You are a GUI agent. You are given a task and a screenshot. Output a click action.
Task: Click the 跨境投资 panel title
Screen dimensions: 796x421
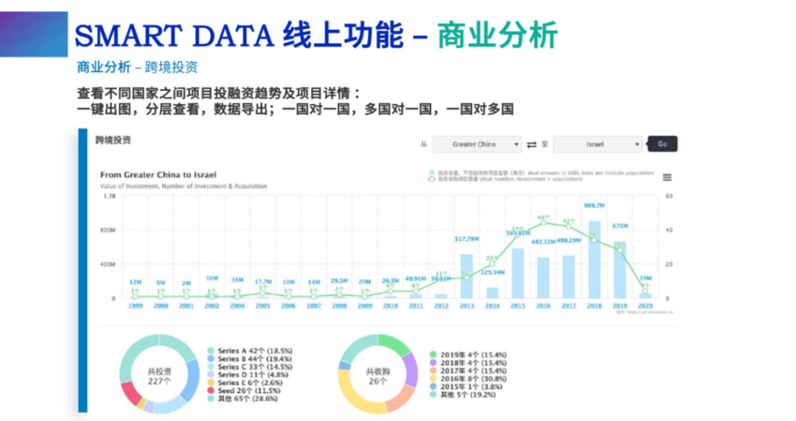pos(113,140)
